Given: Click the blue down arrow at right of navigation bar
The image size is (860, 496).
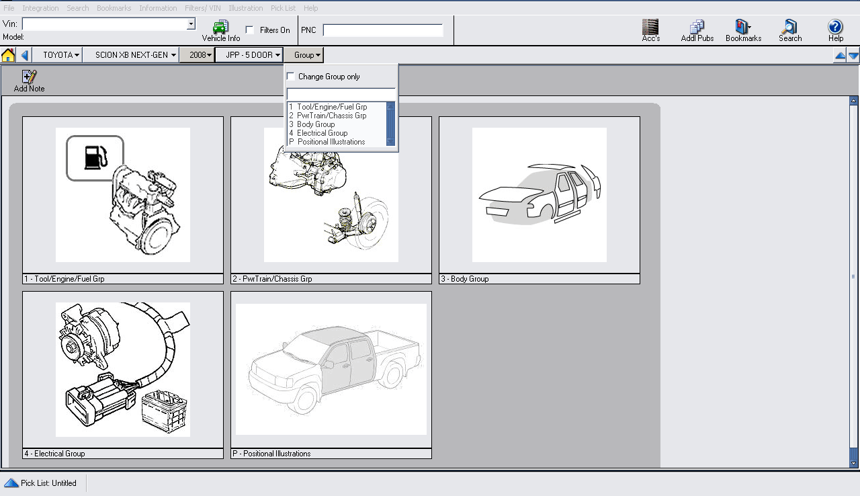Looking at the screenshot, I should pos(853,56).
